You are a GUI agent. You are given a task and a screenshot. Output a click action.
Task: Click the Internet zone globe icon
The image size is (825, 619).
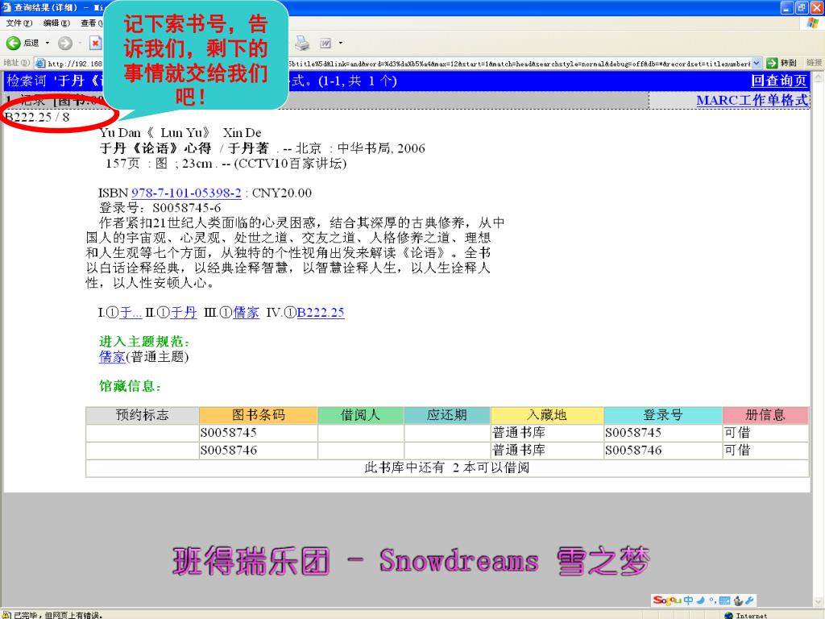(728, 615)
